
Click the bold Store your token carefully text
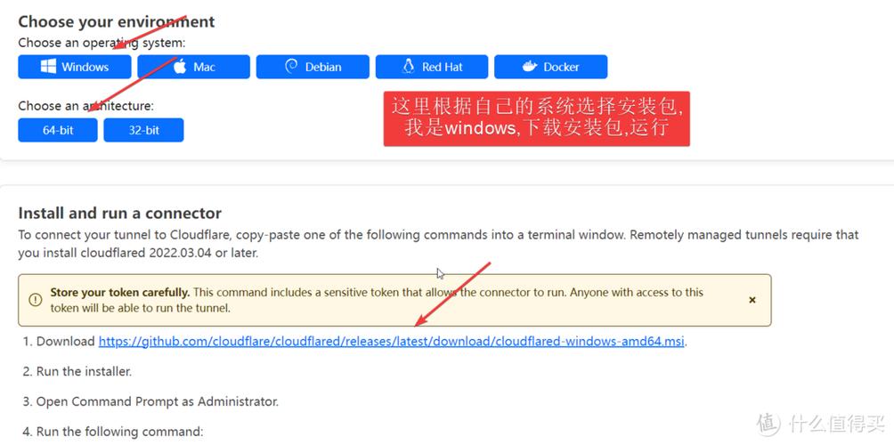[x=119, y=292]
